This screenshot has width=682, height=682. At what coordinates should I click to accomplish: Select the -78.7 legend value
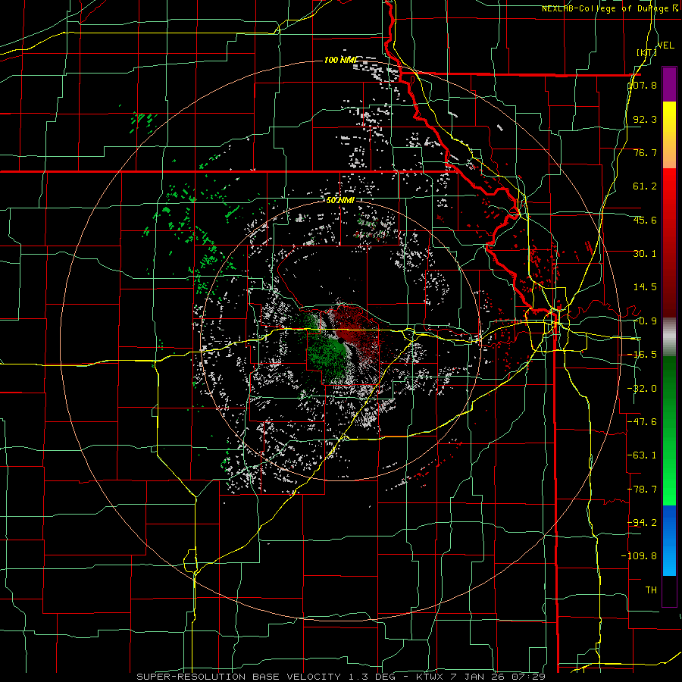click(x=642, y=490)
